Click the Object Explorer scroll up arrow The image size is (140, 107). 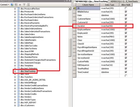70,9
